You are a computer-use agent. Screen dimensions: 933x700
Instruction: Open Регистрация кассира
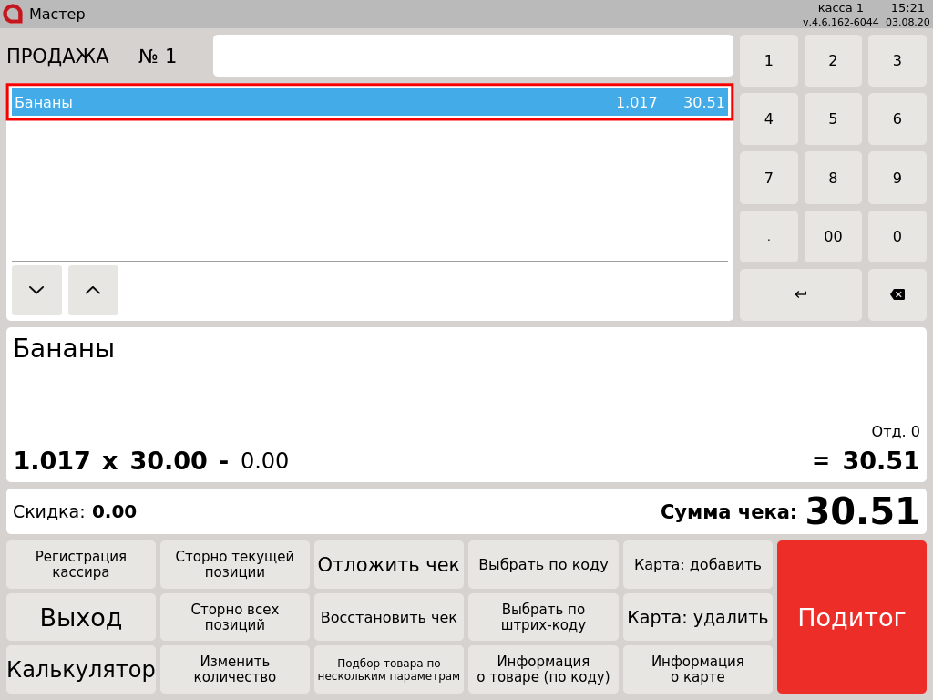[81, 565]
